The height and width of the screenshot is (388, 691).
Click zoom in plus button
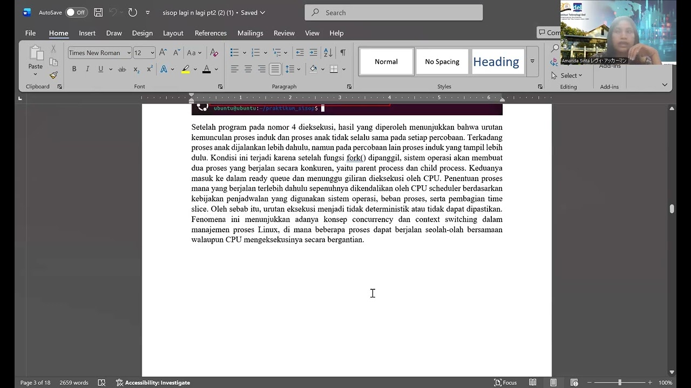tap(650, 383)
